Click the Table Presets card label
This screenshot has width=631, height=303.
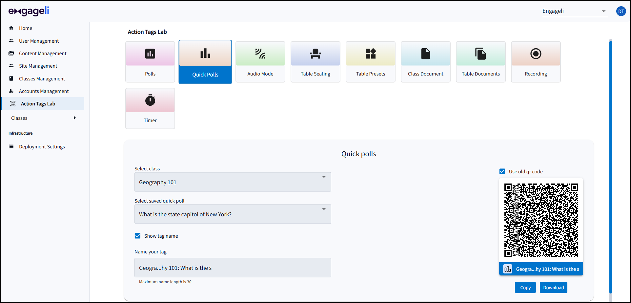(x=371, y=74)
